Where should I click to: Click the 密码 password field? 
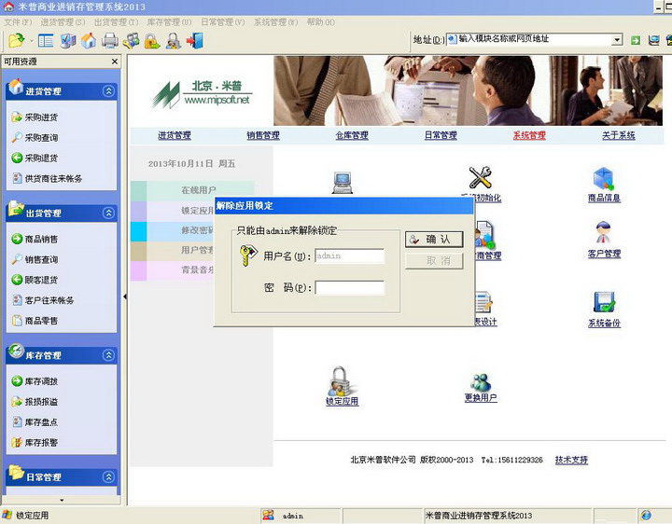pyautogui.click(x=350, y=288)
